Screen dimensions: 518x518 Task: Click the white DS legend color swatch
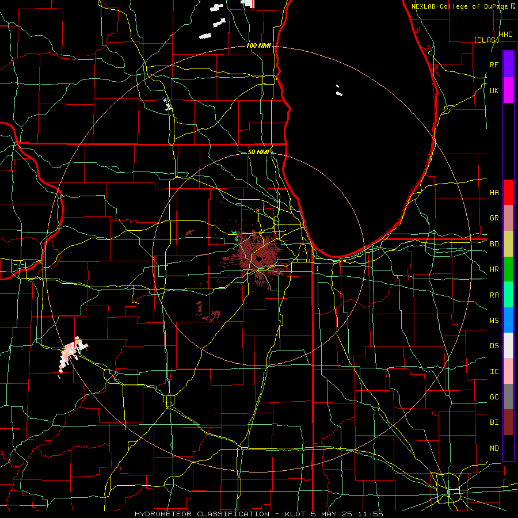[508, 345]
